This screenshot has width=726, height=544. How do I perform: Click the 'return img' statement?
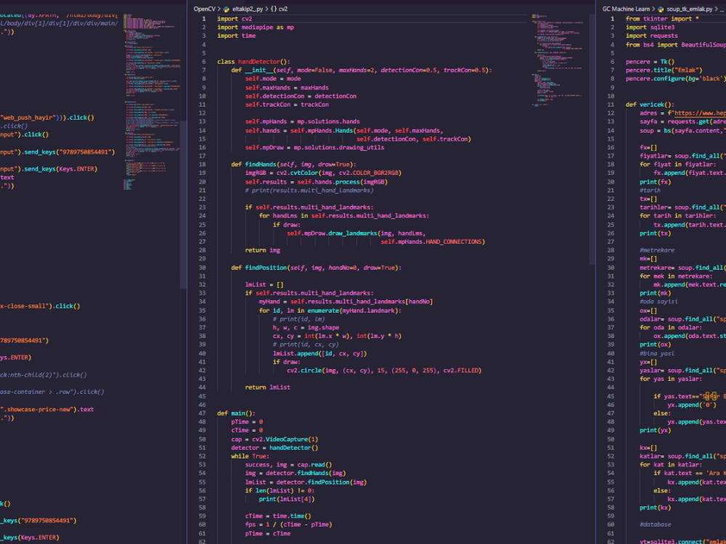[x=263, y=250]
